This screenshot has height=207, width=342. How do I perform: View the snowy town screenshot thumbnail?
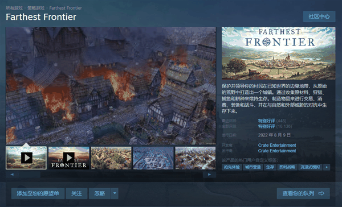click(153, 158)
